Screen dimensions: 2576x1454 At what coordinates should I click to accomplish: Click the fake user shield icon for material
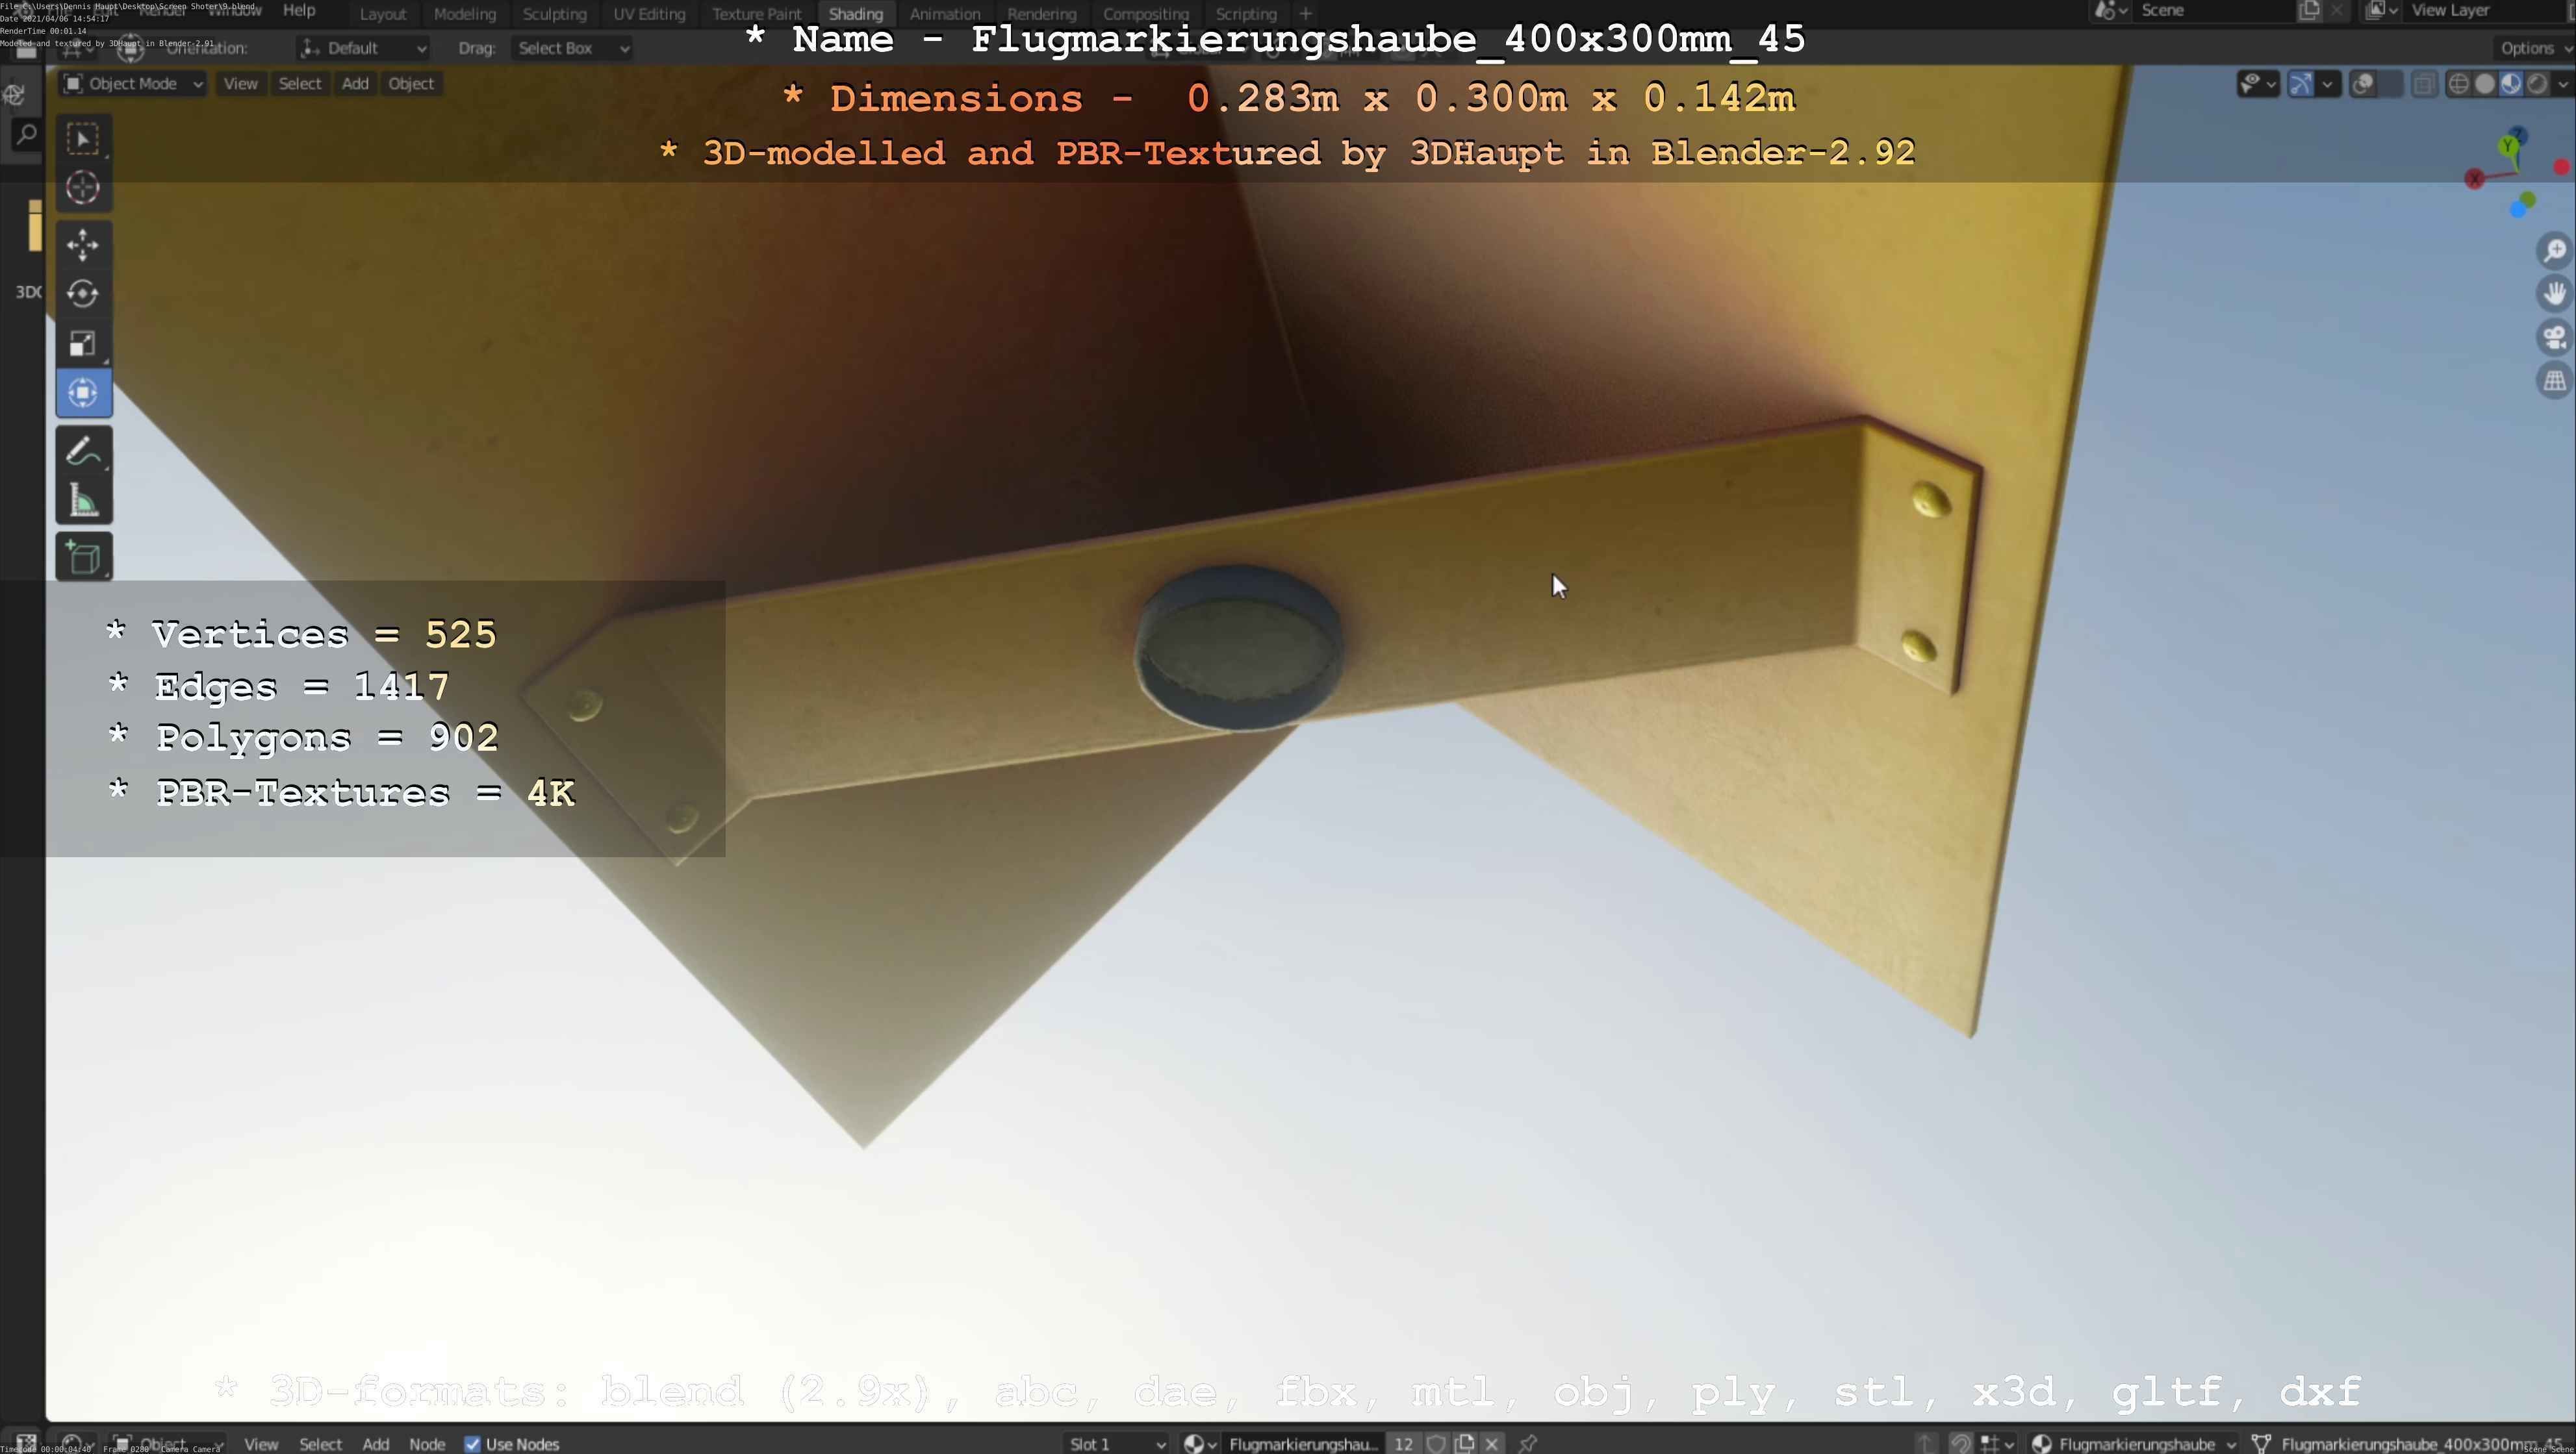pyautogui.click(x=1436, y=1443)
